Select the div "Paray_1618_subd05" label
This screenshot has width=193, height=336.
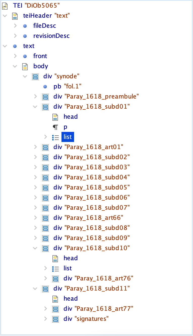click(92, 187)
